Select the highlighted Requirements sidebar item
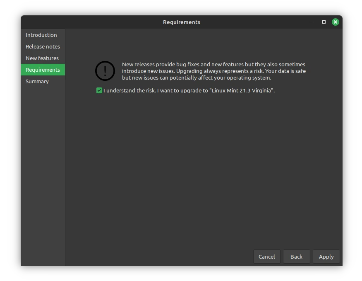Viewport: 362px width, 281px height. (x=43, y=70)
